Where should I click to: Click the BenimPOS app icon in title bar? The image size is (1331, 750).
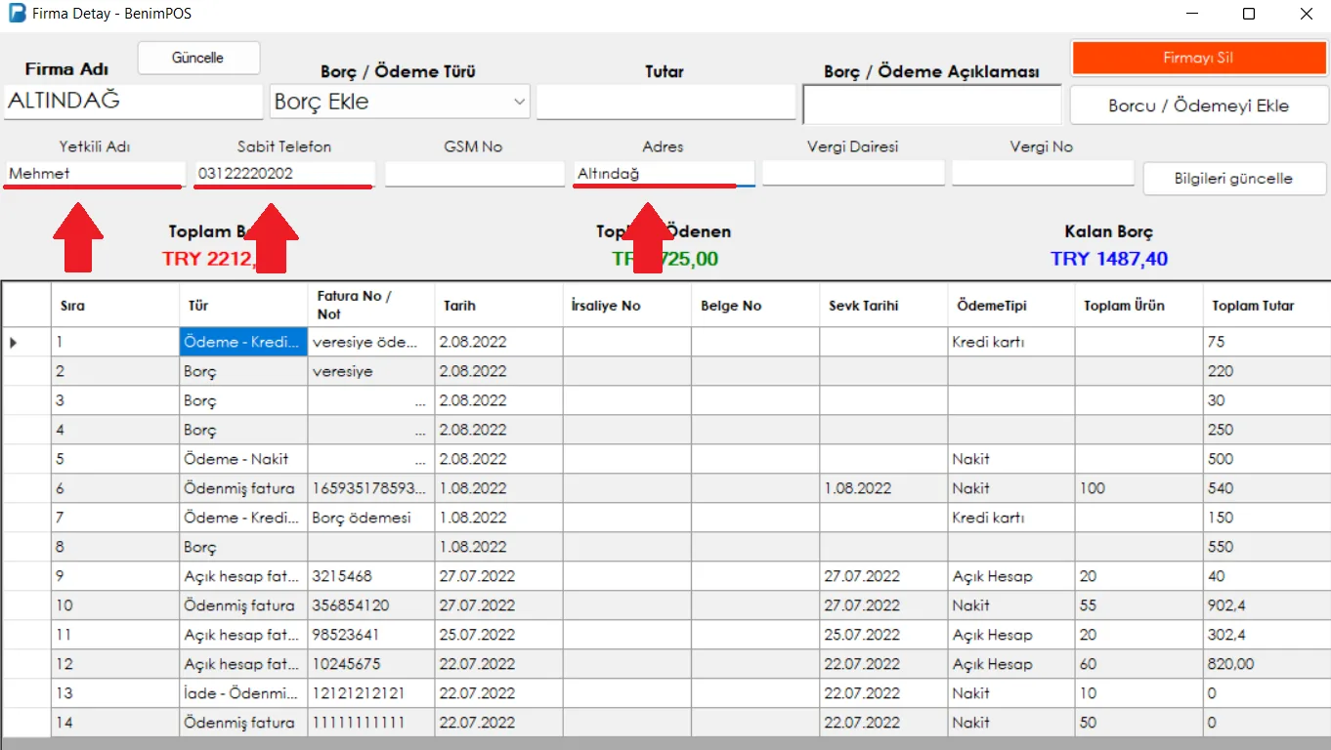pyautogui.click(x=18, y=15)
